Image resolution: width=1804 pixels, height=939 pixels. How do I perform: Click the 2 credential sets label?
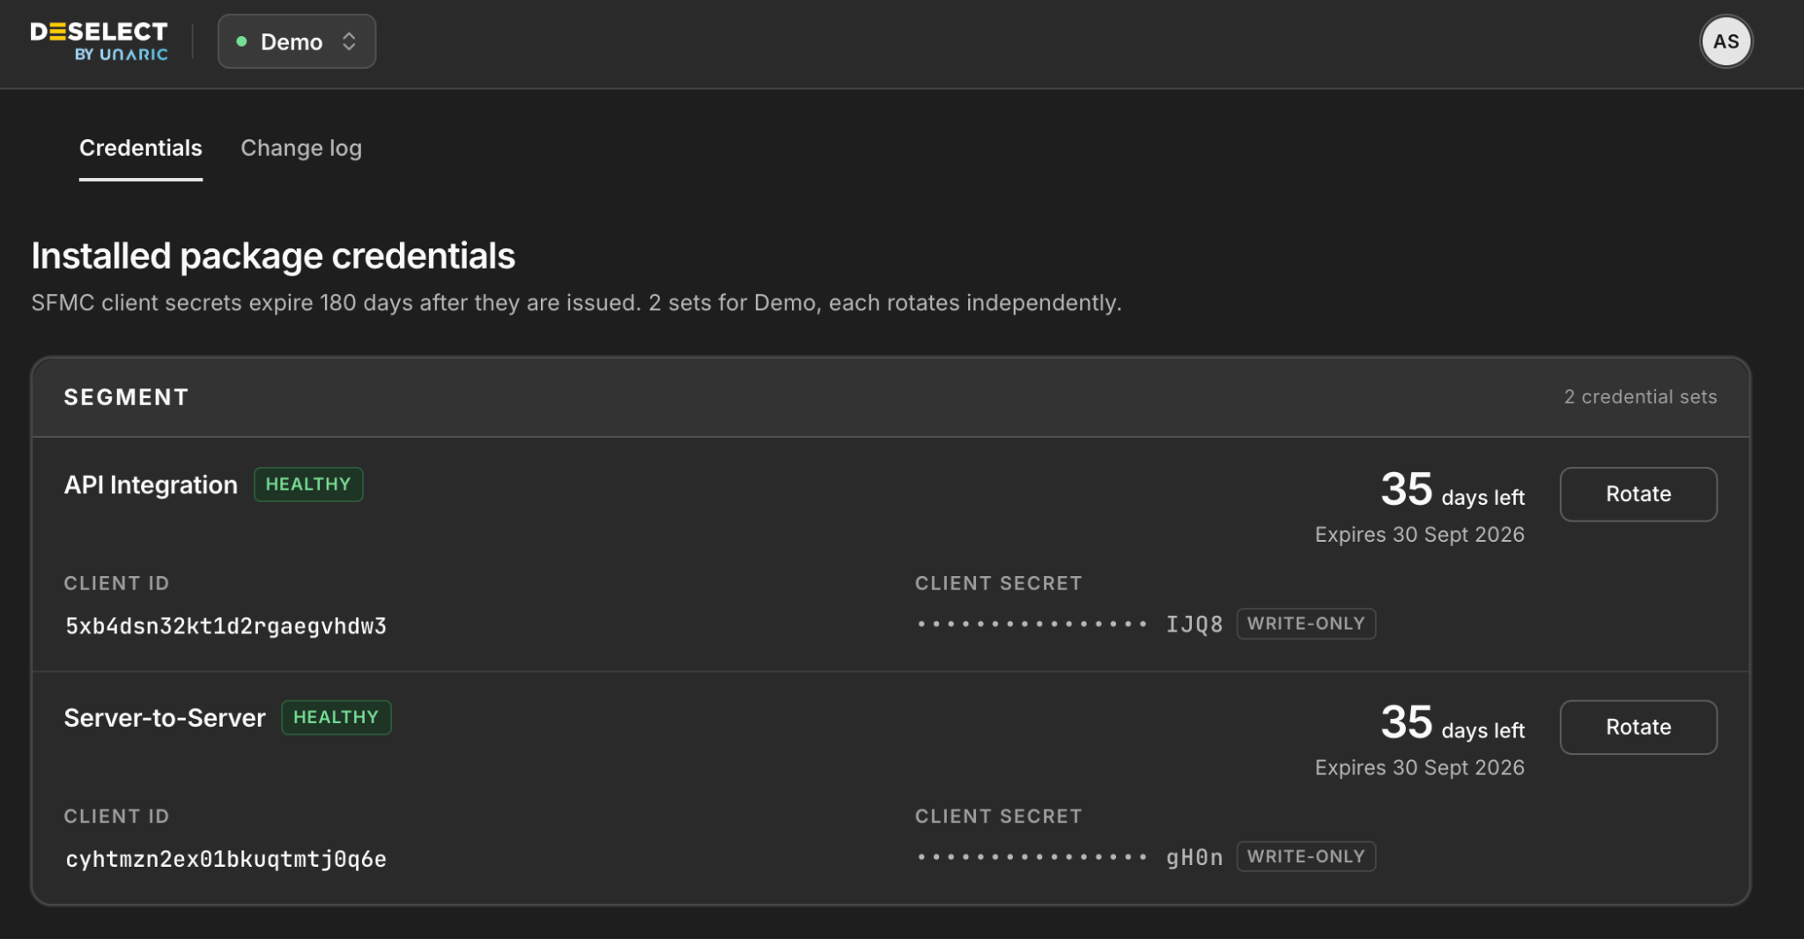coord(1640,397)
